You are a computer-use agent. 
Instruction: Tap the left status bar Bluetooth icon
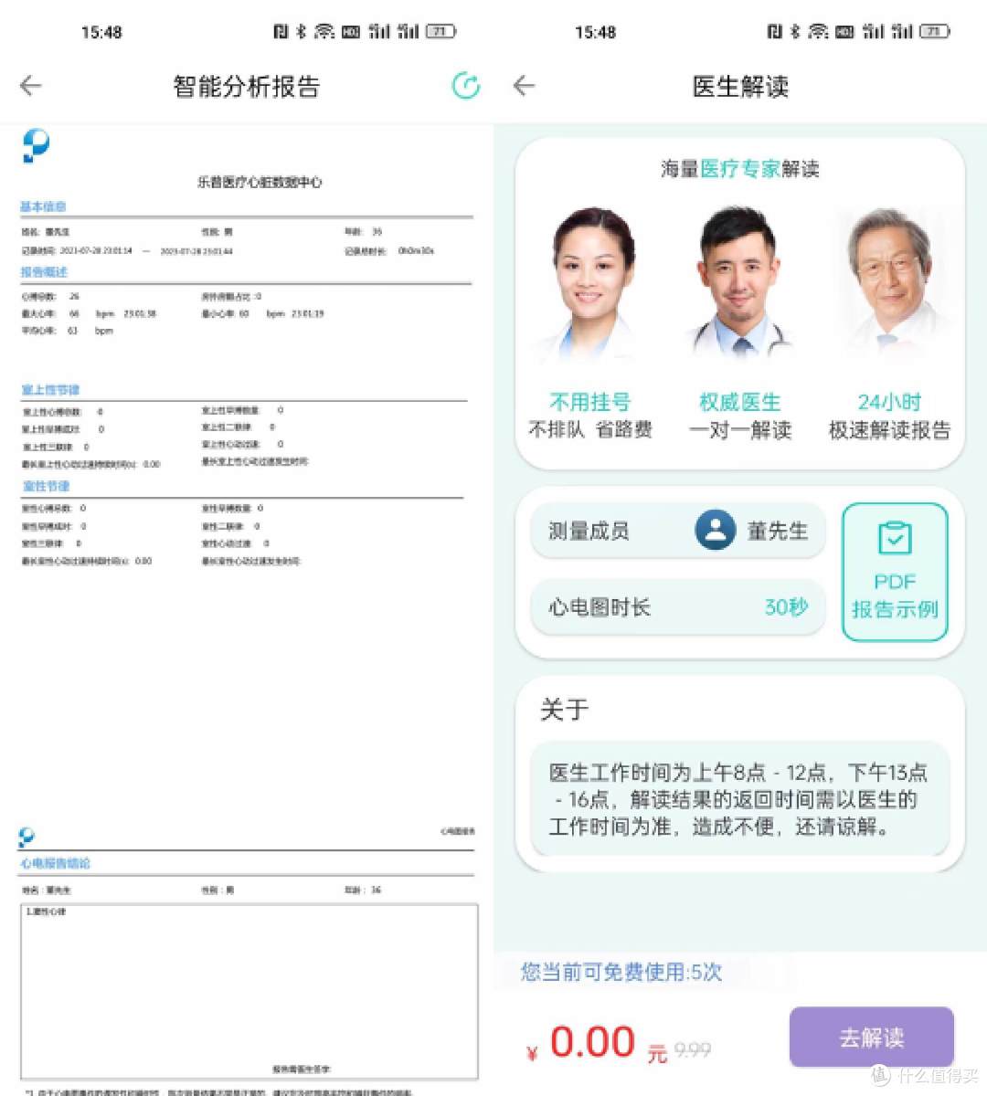click(301, 31)
